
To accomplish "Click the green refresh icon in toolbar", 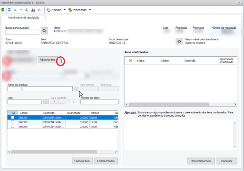I will (3, 10).
